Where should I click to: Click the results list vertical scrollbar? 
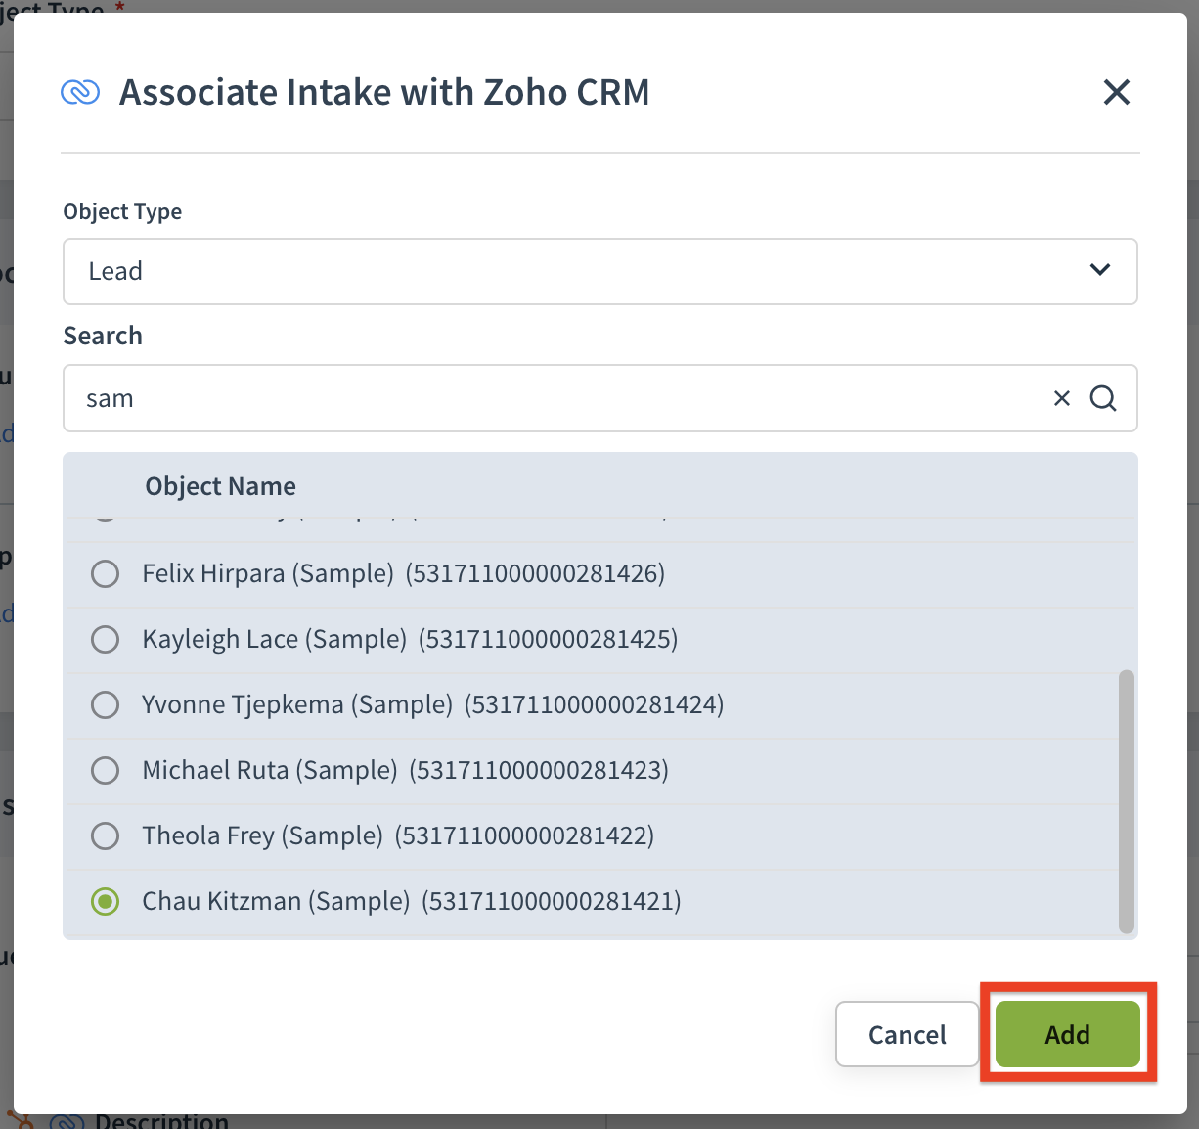click(x=1126, y=801)
